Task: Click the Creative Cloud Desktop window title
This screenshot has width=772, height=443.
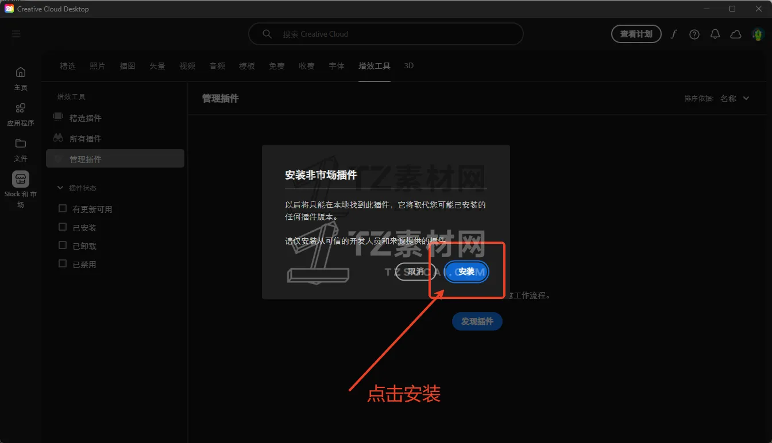Action: [x=53, y=9]
